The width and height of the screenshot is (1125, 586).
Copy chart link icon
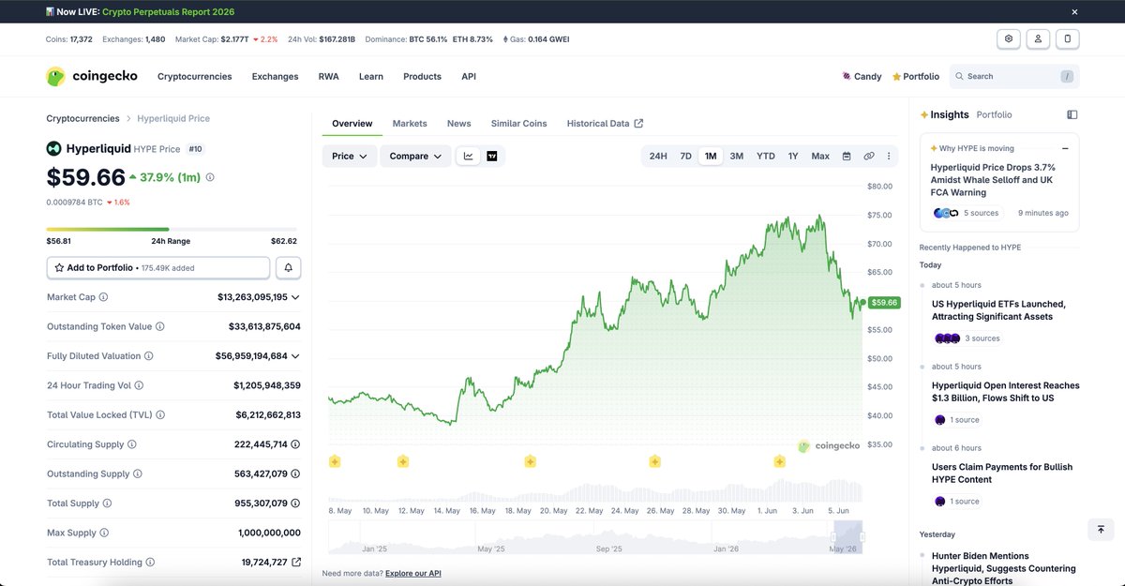coord(869,156)
